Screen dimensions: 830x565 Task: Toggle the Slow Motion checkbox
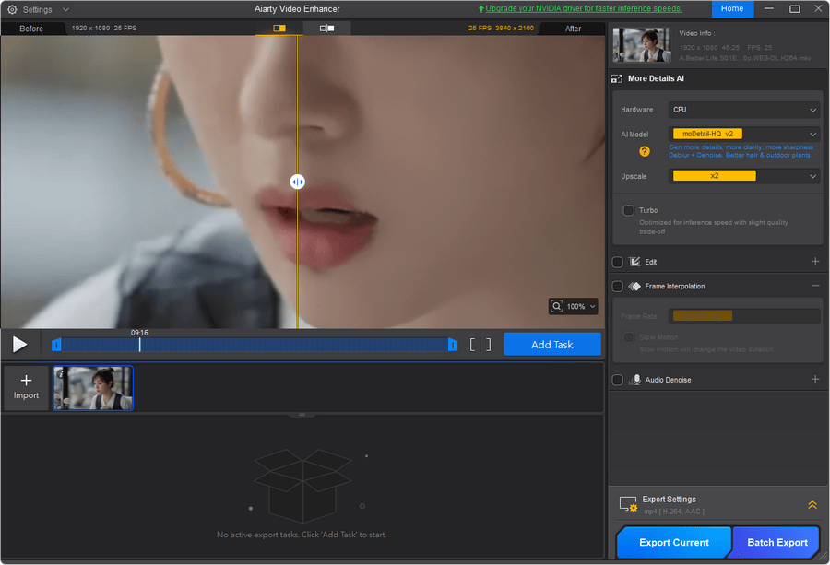(x=628, y=337)
